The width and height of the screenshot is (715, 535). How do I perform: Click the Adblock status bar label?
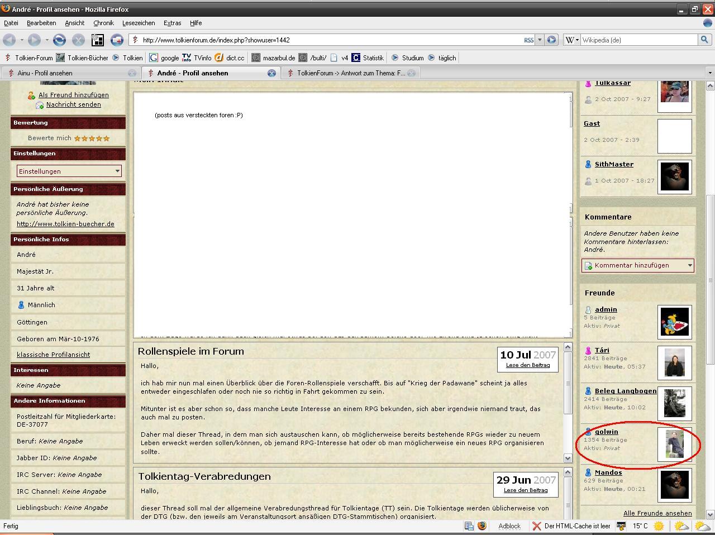pos(509,526)
